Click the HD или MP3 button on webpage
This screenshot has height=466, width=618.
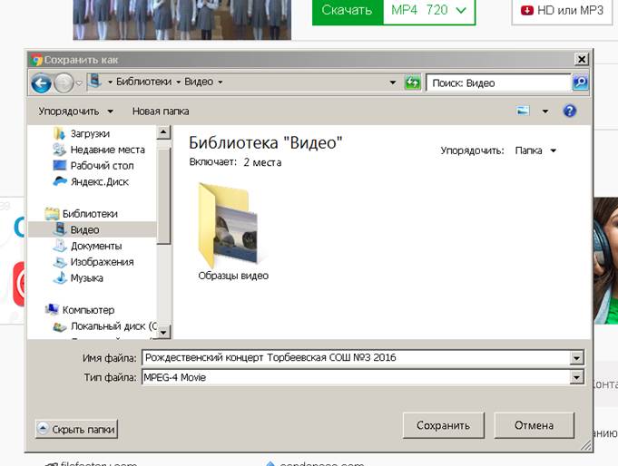pyautogui.click(x=562, y=11)
